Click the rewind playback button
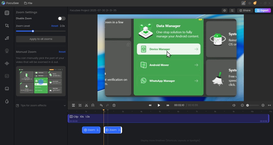This screenshot has width=273, height=145. 150,105
